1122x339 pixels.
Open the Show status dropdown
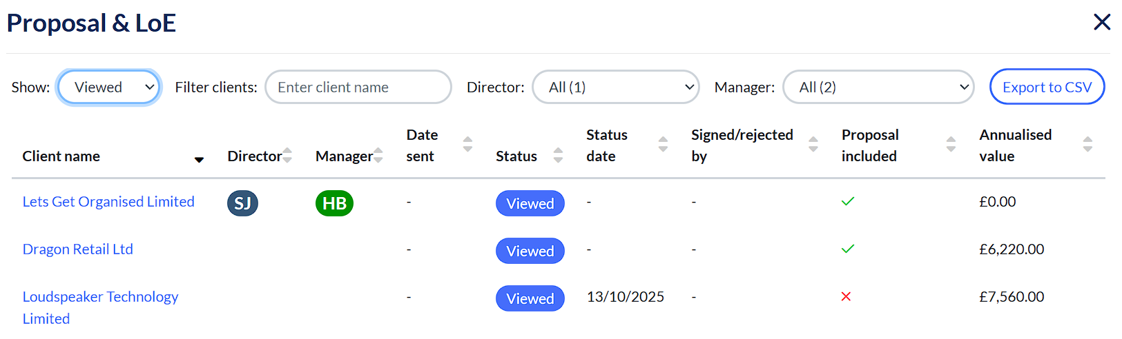109,88
